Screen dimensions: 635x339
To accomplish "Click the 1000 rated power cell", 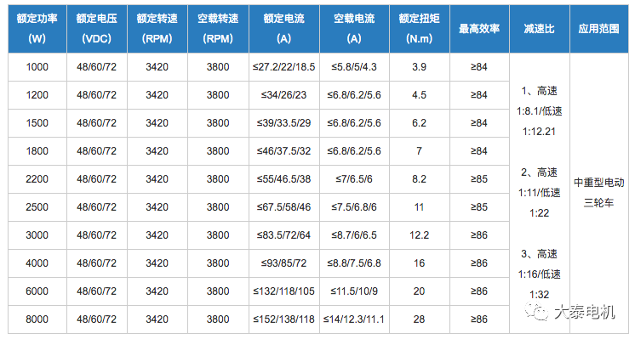I will pos(37,67).
